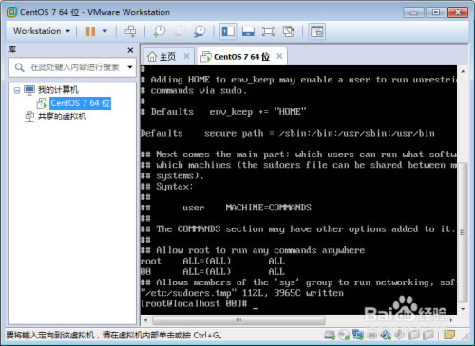Screen dimensions: 475x346
Task: Close the library panel
Action: click(130, 50)
